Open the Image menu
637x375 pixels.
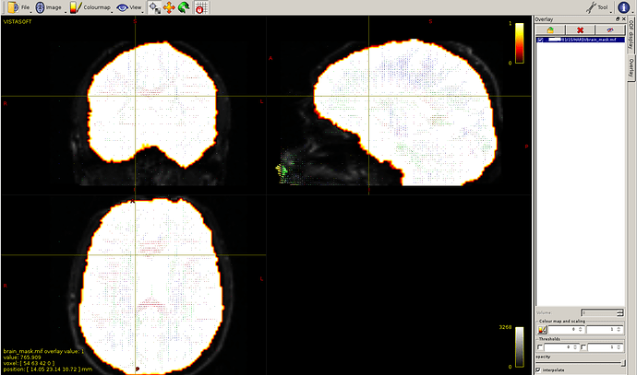[49, 7]
